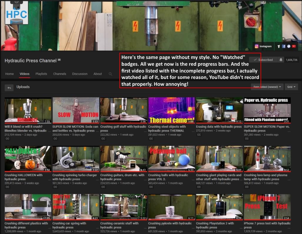Click the white trophy-shaped icon in banner links
This screenshot has width=302, height=234.
tap(278, 46)
